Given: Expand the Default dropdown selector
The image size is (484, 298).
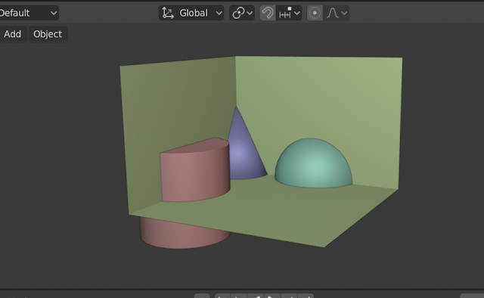Looking at the screenshot, I should [28, 13].
